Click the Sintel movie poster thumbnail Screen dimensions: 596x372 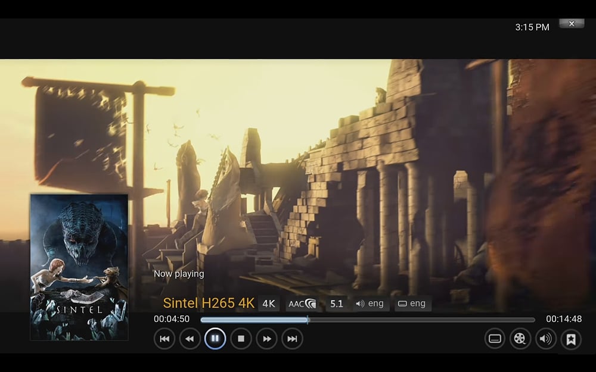(x=79, y=267)
